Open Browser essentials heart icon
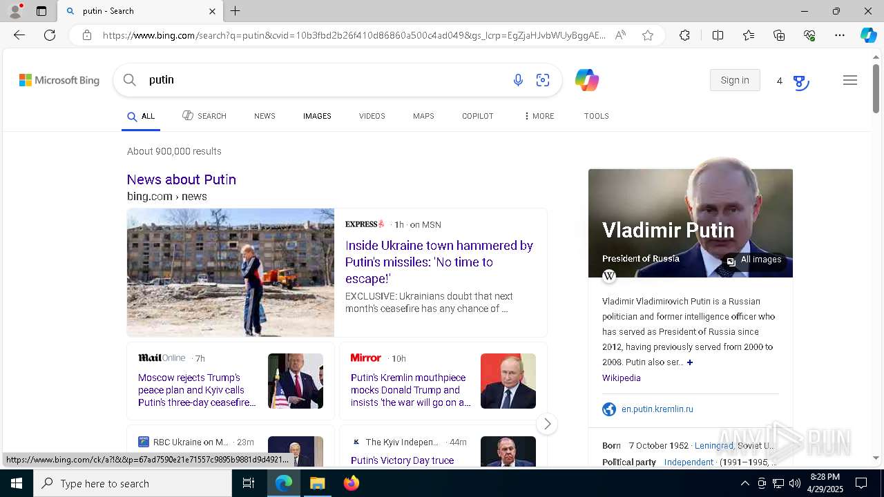Screen dimensions: 884x497 pos(809,35)
